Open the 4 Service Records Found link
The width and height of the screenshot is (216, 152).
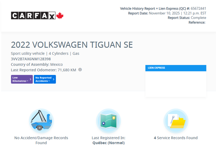176,138
